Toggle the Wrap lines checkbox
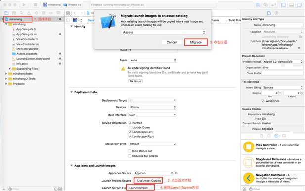Screen dimensions: 305x191 pos(263,101)
